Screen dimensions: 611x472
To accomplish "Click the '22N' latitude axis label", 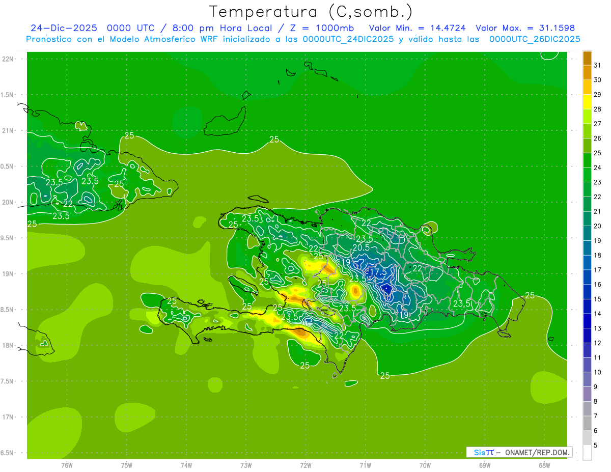I will pyautogui.click(x=8, y=59).
